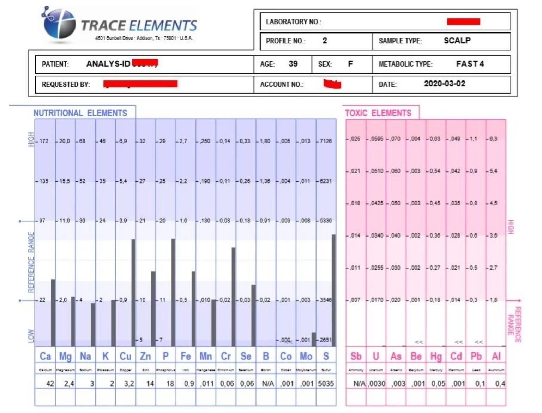Viewport: 542px width, 413px height.
Task: Click the phosphorus bar in chart
Action: pos(173,292)
